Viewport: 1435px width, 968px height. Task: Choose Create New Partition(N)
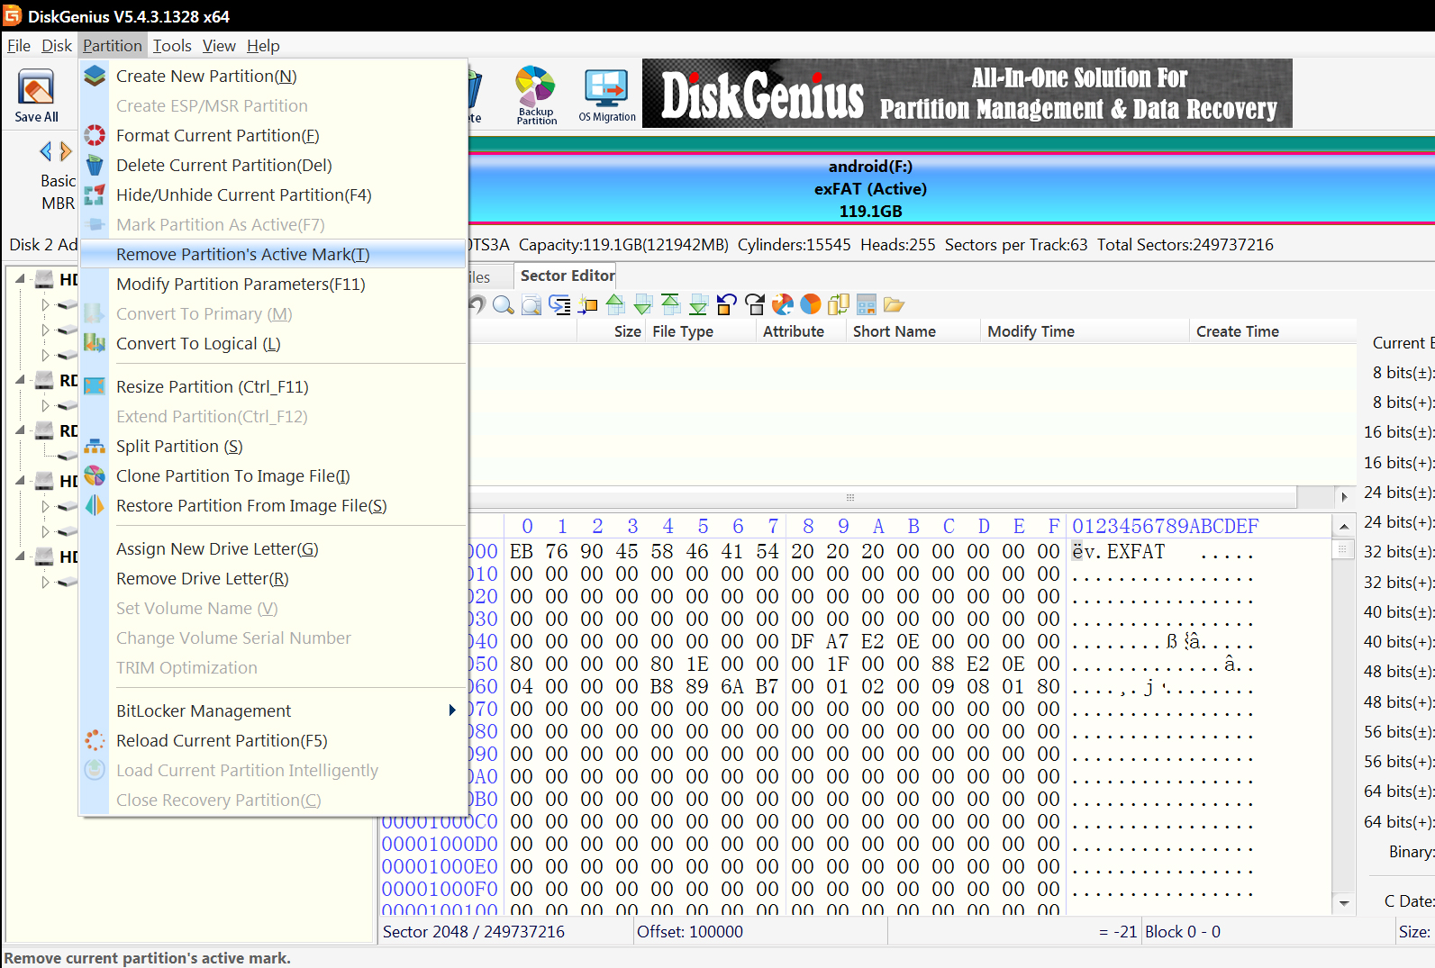(273, 77)
